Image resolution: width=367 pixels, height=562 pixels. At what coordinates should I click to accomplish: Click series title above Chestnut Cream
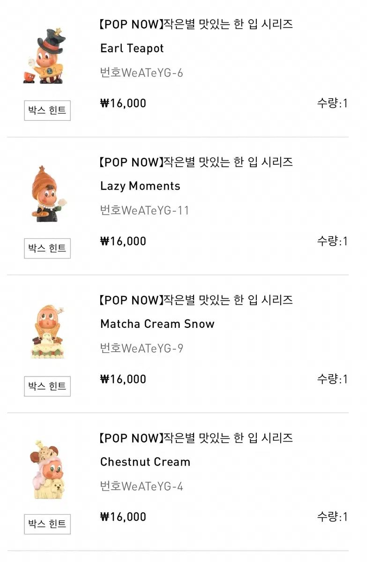(195, 438)
